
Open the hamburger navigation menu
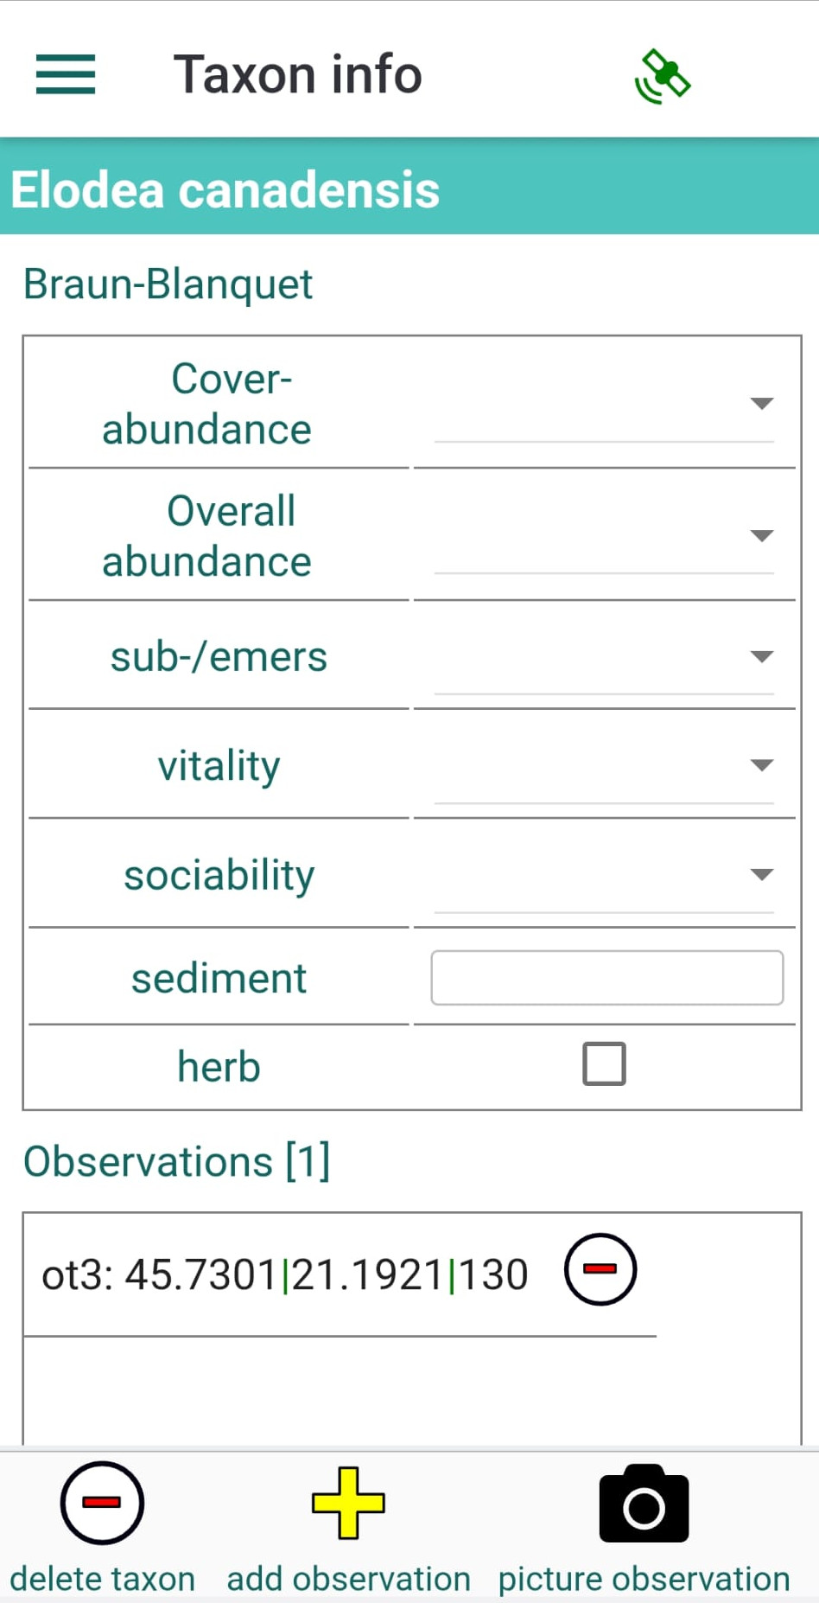(x=66, y=74)
